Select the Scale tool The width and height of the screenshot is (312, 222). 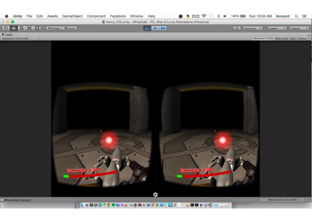tap(29, 28)
